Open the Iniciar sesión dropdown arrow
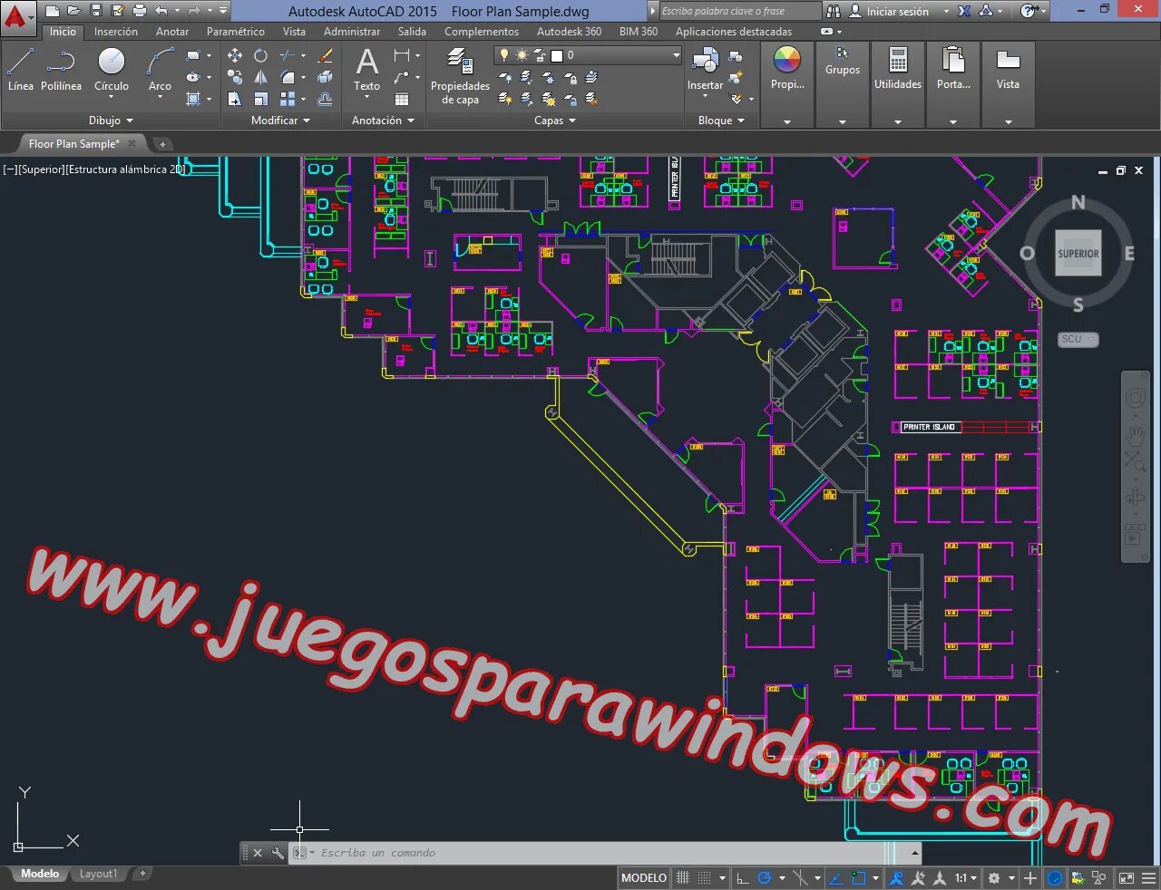 pyautogui.click(x=946, y=12)
